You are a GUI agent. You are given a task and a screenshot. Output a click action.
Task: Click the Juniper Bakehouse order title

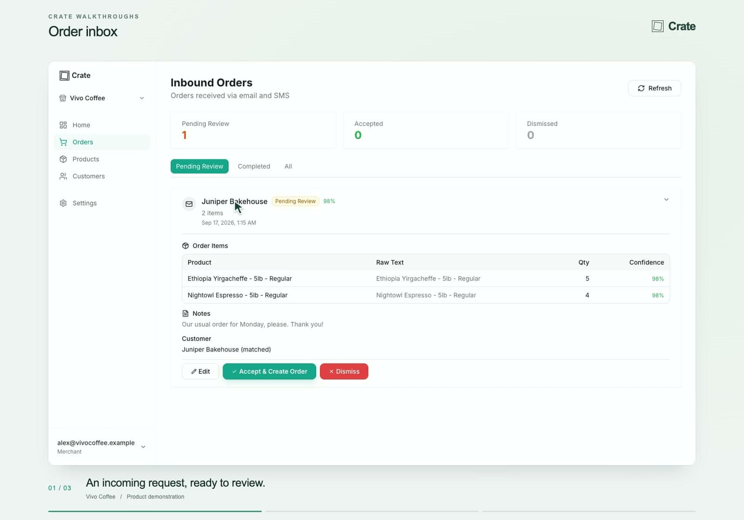234,201
